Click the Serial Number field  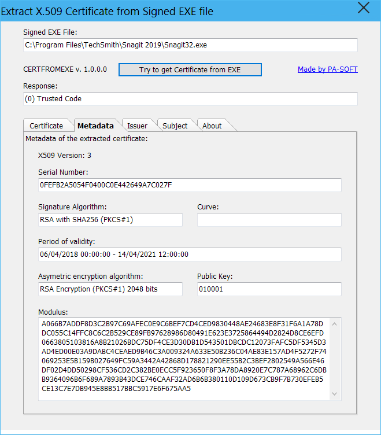pos(189,185)
